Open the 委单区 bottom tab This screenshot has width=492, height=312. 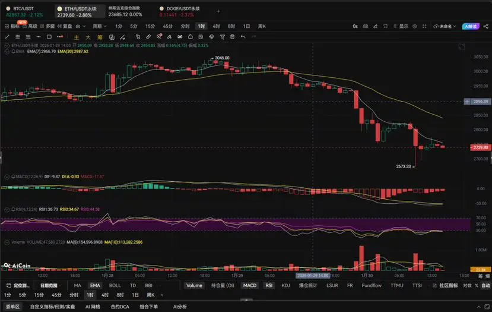pos(13,307)
